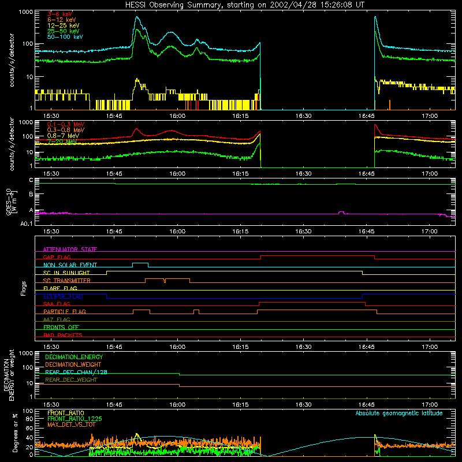Select the green FRONTS_OFF label

coord(61,327)
